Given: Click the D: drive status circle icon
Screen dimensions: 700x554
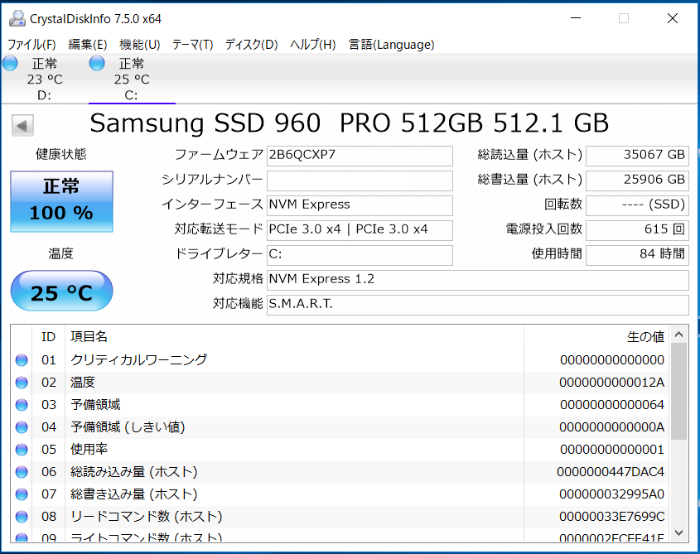Looking at the screenshot, I should (10, 64).
